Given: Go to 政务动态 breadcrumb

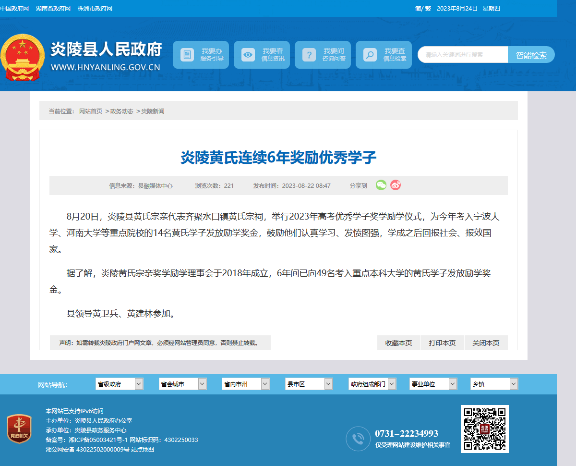Looking at the screenshot, I should pyautogui.click(x=122, y=111).
